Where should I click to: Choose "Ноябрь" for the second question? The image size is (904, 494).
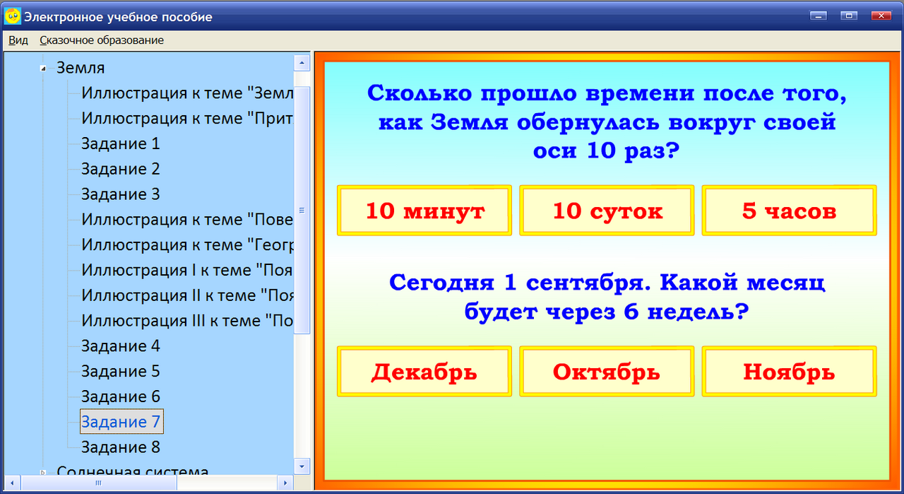click(x=789, y=371)
